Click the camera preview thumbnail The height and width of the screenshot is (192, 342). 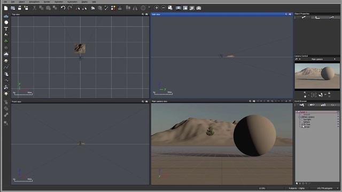pos(317,76)
